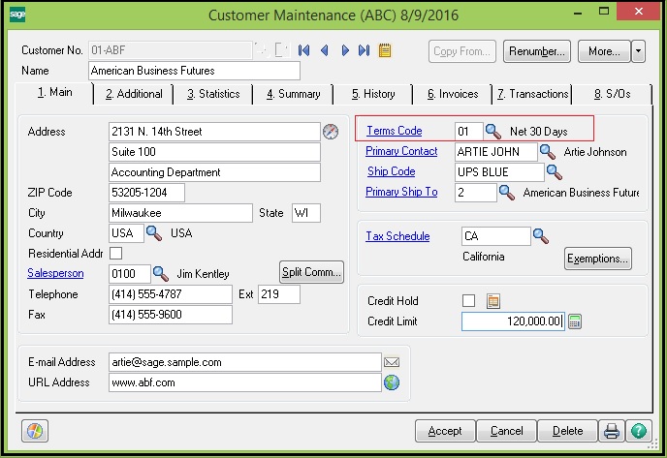Click the address map compass icon
This screenshot has height=458, width=667.
click(332, 132)
